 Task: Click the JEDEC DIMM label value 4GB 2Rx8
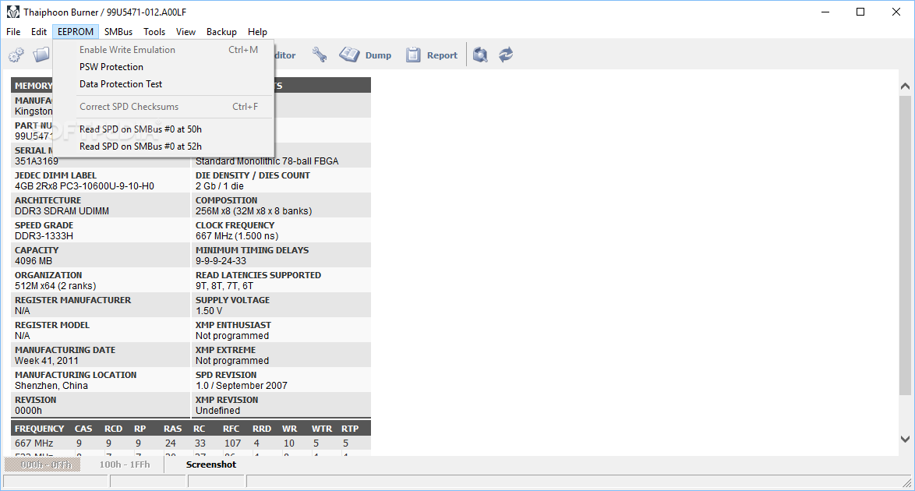85,186
